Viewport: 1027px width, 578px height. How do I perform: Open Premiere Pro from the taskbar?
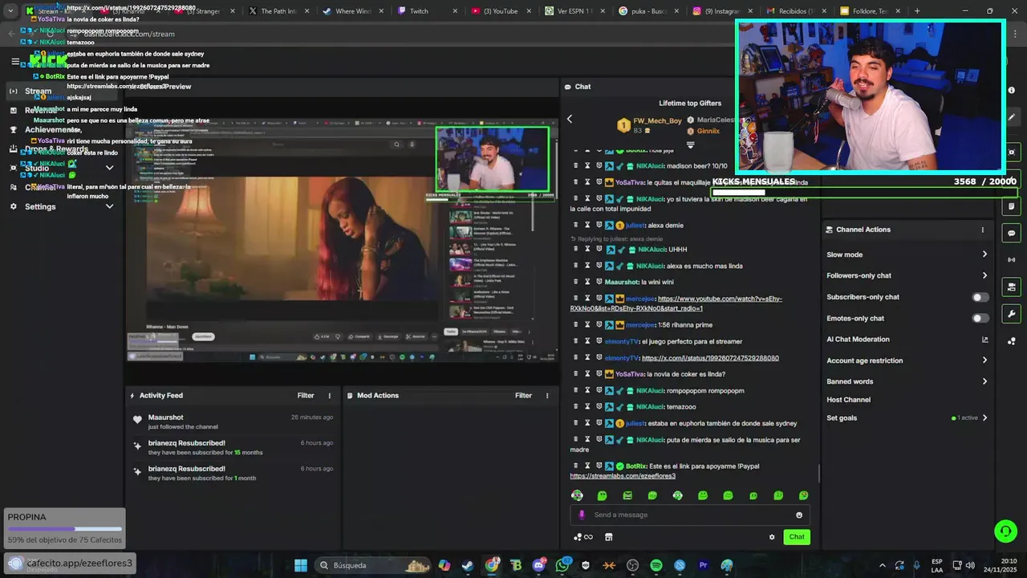[703, 565]
